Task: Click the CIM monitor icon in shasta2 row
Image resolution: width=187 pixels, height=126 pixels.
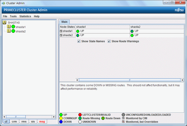Action: [x=61, y=35]
